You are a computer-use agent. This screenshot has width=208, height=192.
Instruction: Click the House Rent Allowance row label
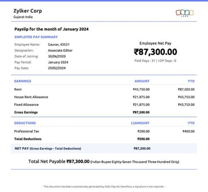point(31,97)
